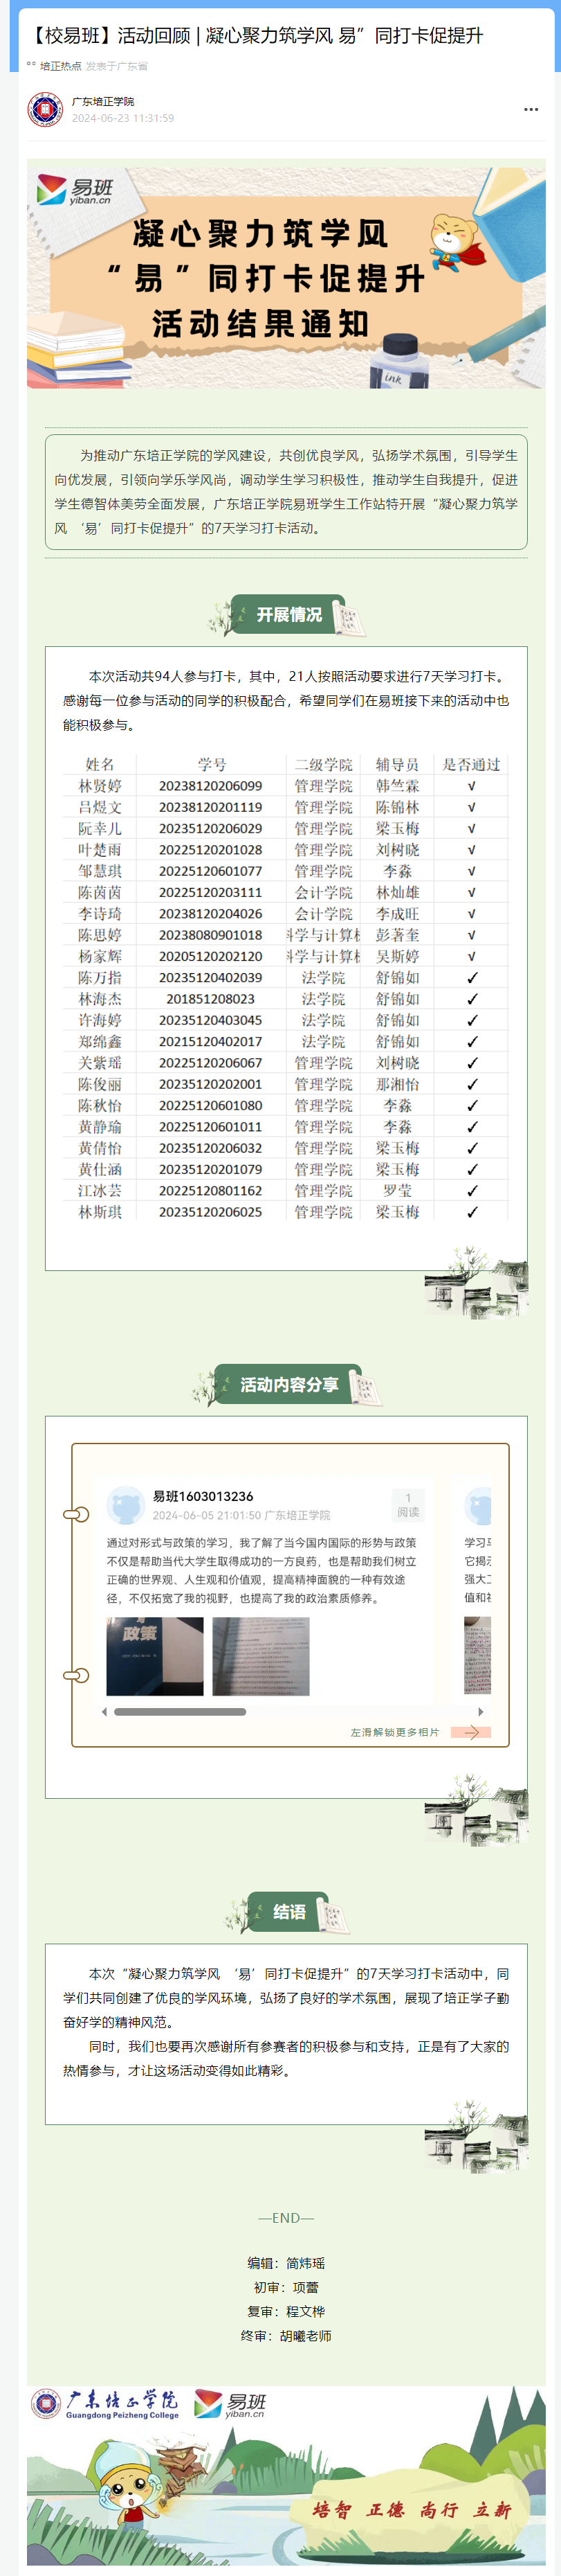Screen dimensions: 561x2576
Task: Select student ID 20238120206099
Action: [210, 786]
